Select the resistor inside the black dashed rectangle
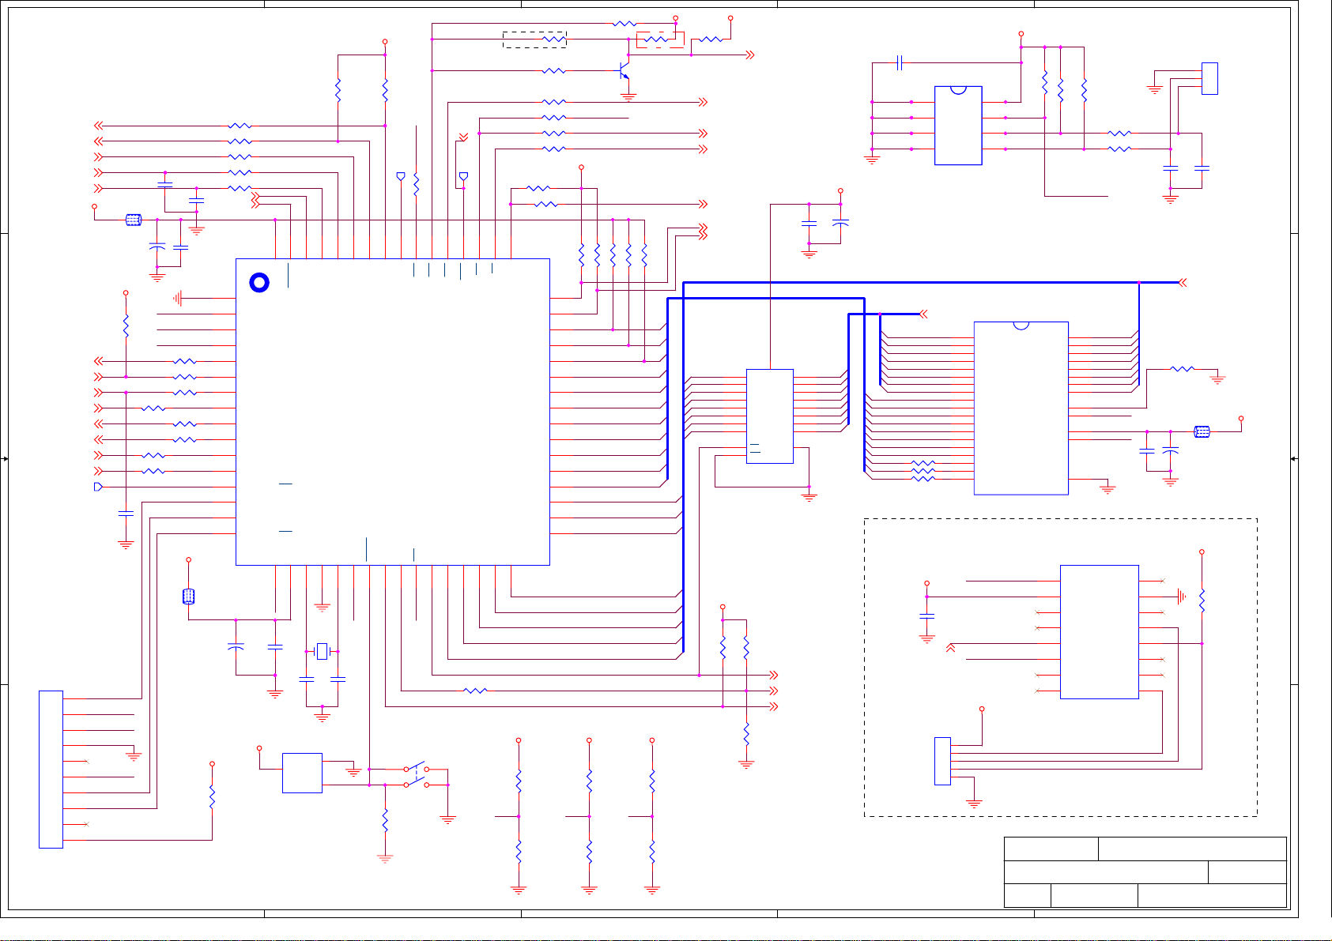The image size is (1332, 941). [x=554, y=39]
